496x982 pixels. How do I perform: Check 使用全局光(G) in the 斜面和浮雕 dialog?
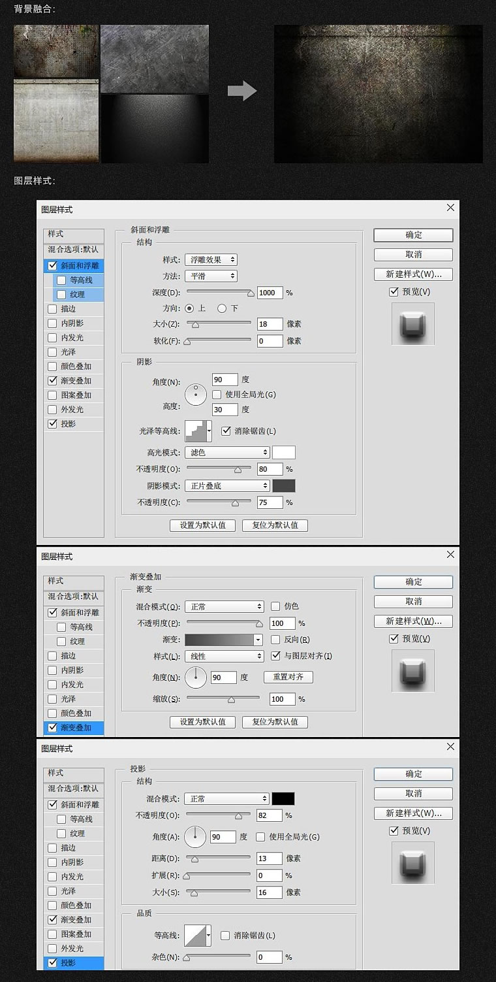pyautogui.click(x=217, y=395)
